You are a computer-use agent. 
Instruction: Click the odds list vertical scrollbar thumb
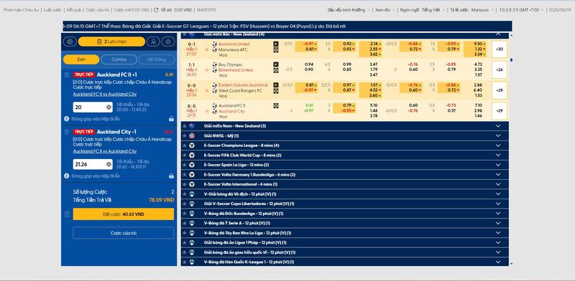click(511, 59)
